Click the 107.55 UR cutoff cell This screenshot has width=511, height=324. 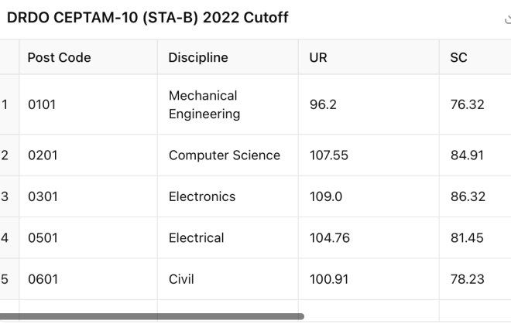[x=369, y=155]
